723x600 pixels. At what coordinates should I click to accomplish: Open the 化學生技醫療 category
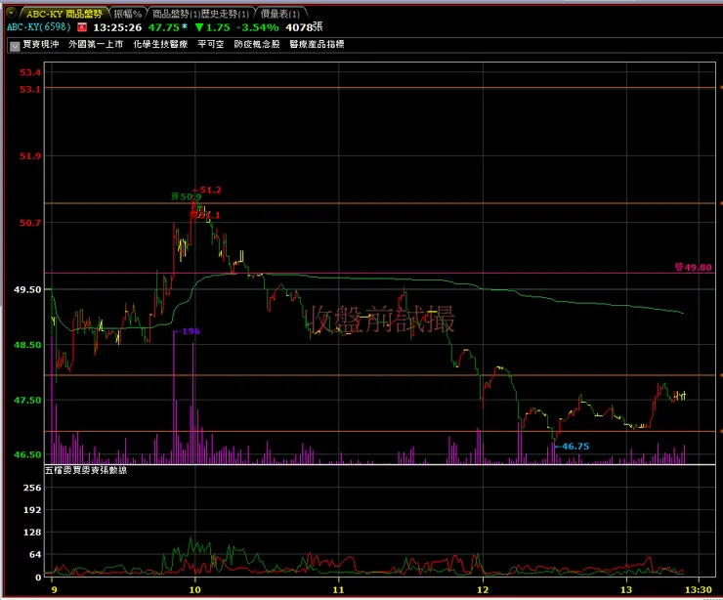[x=160, y=44]
